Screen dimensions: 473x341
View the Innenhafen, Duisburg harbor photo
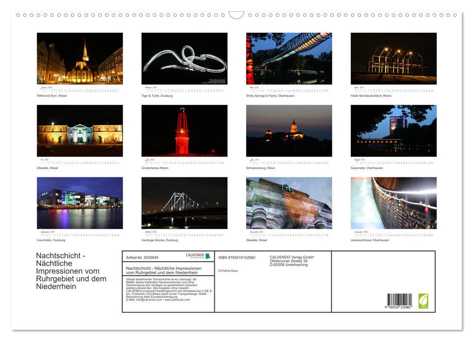79,203
